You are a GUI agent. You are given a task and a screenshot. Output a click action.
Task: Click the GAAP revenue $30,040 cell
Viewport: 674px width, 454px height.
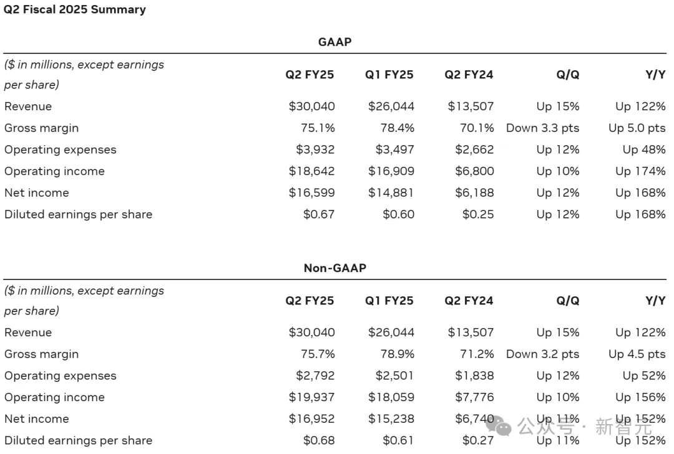pos(311,106)
